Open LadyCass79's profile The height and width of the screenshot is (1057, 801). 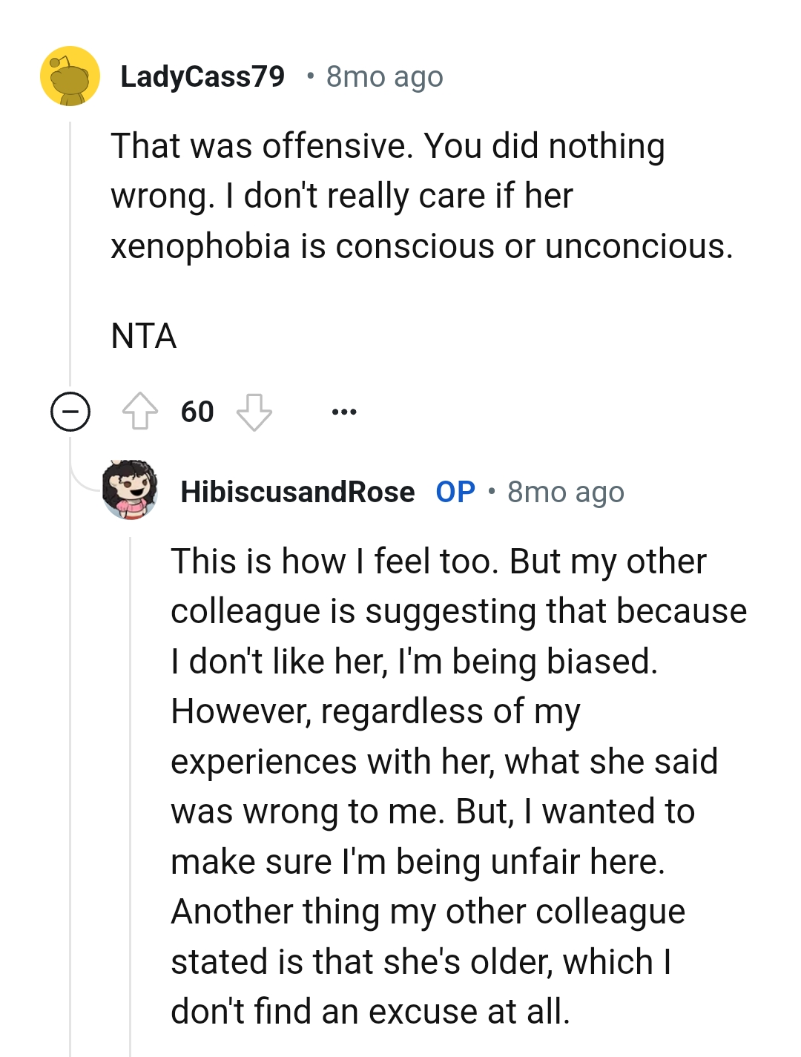tap(203, 76)
